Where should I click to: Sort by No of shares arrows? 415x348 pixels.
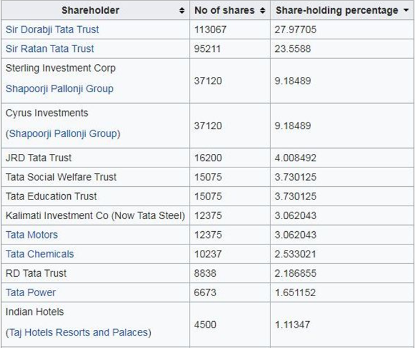pos(262,11)
